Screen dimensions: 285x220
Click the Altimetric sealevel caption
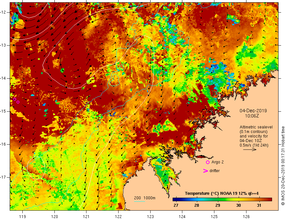pos(256,127)
